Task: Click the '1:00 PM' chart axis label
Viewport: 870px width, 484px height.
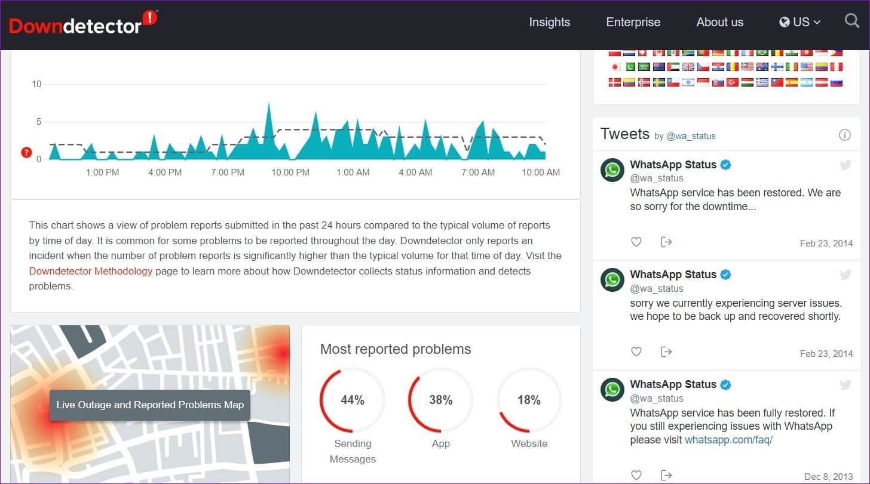Action: tap(103, 172)
